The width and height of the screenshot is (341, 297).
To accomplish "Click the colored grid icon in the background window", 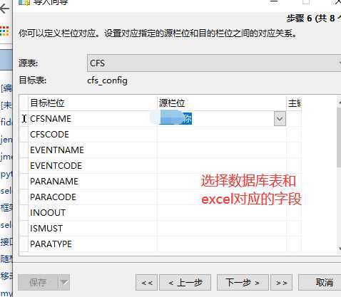I will coord(4,31).
